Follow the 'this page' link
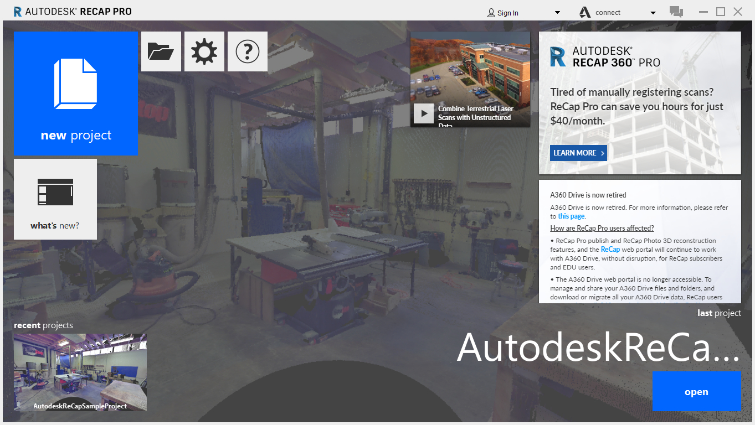This screenshot has width=755, height=425. point(571,216)
